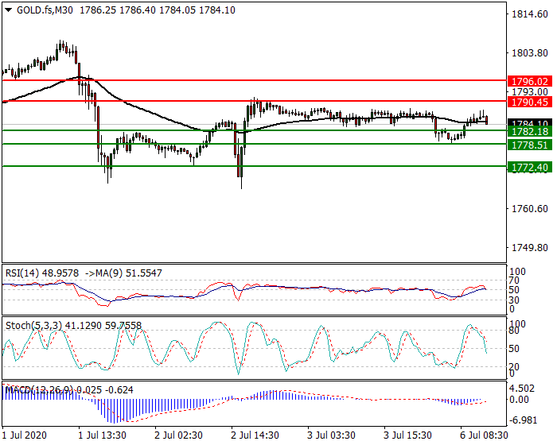Image resolution: width=557 pixels, height=445 pixels.
Task: Select the 1 Jul 2020 time label
Action: tap(24, 435)
